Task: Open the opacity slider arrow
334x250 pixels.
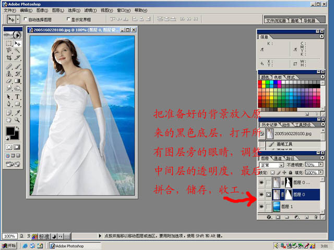Action: [x=321, y=165]
